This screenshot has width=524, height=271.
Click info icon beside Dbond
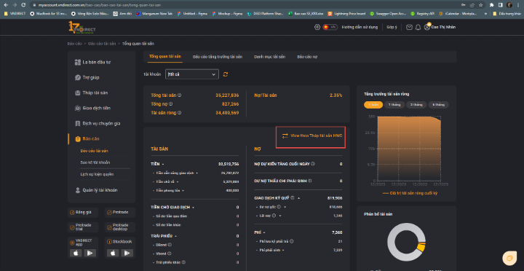click(x=170, y=245)
